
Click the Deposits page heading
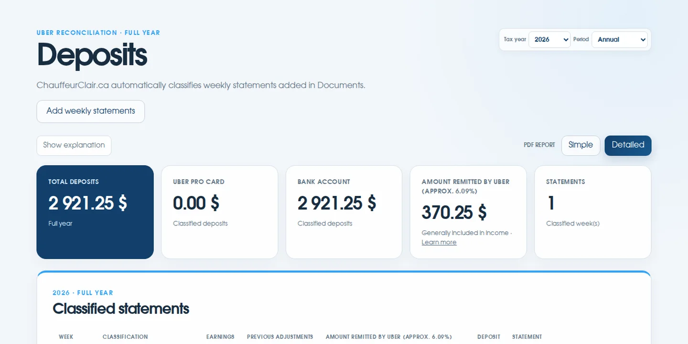(x=92, y=55)
